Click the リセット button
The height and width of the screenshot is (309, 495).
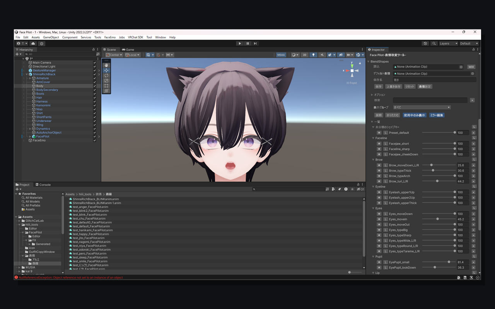pos(410,87)
